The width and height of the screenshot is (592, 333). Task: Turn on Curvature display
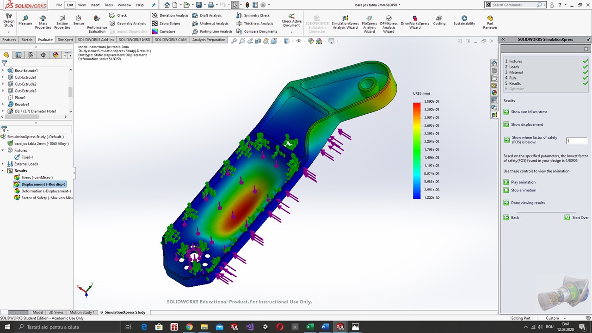[164, 31]
